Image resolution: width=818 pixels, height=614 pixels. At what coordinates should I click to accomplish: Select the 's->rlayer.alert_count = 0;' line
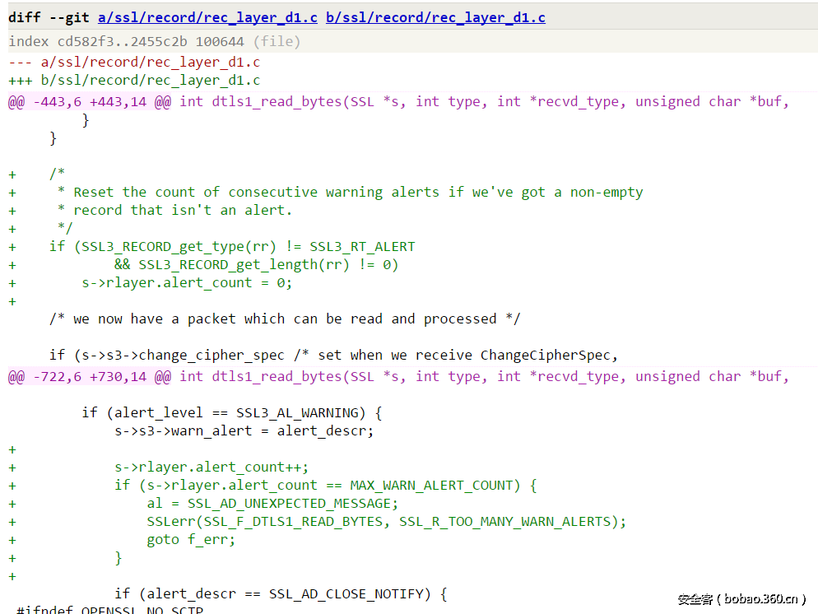tap(187, 282)
